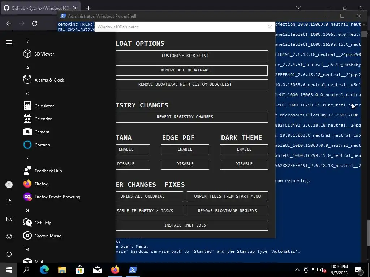
Task: Click the taskbar clock showing 10:16 PM
Action: point(339,270)
